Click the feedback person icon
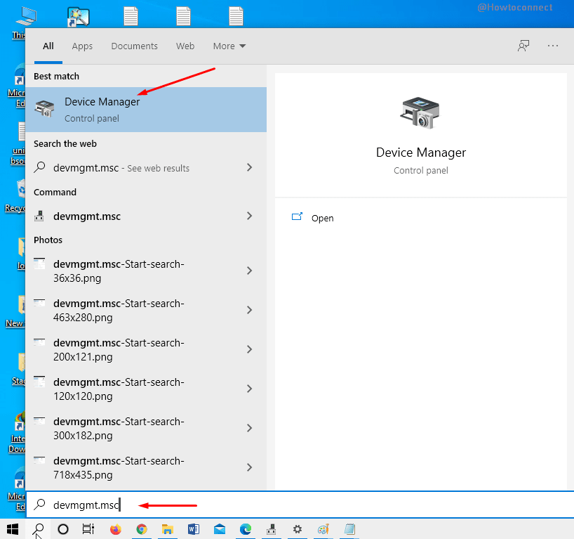 [523, 46]
